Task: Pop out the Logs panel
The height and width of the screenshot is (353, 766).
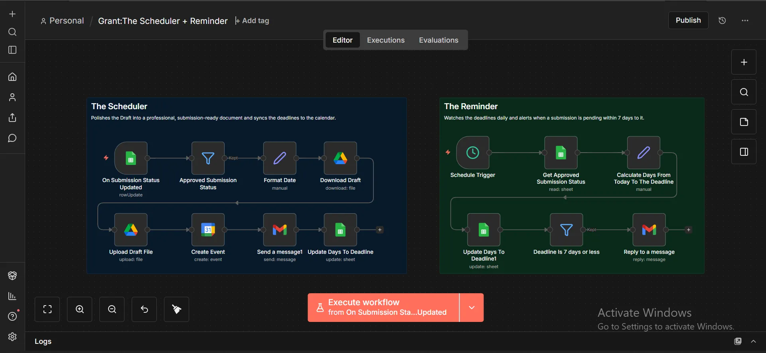Action: 738,341
